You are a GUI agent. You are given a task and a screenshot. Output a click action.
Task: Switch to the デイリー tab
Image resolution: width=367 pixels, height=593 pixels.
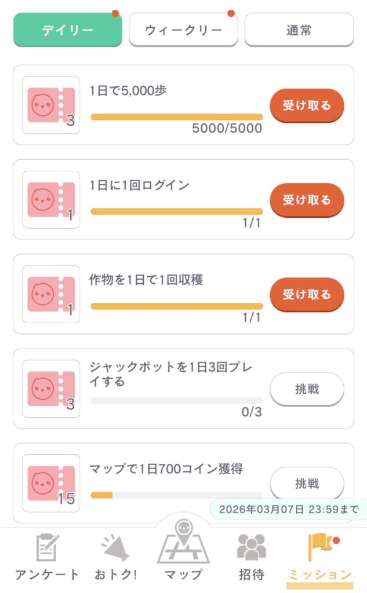[68, 30]
